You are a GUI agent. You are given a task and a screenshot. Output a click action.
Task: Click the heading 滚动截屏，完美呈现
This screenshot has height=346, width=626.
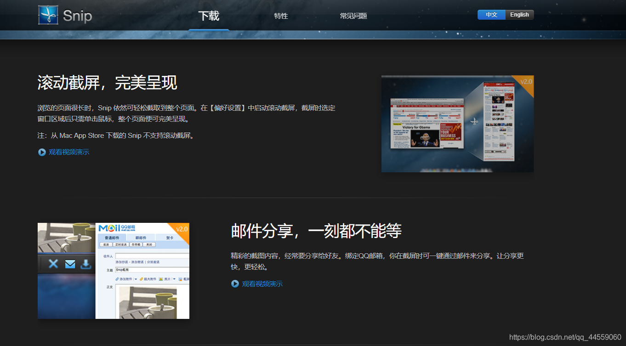[x=107, y=83]
